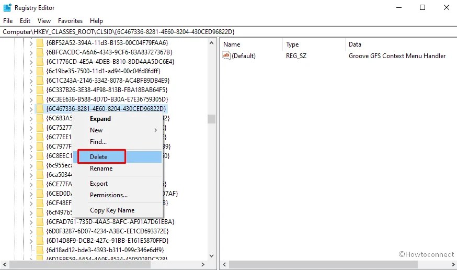Click the folder icon beside the {6C75277 key
Image resolution: width=457 pixels, height=270 pixels.
[40, 128]
